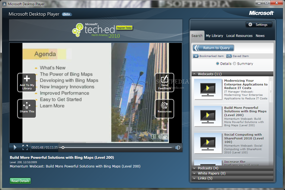Image resolution: width=285 pixels, height=190 pixels.
Task: Click Return to Query button
Action: click(213, 48)
